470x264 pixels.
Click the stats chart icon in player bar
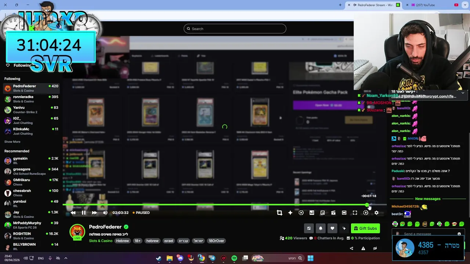[312, 213]
